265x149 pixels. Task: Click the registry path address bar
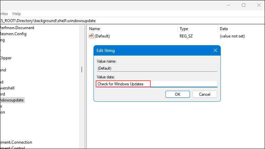coord(132,21)
